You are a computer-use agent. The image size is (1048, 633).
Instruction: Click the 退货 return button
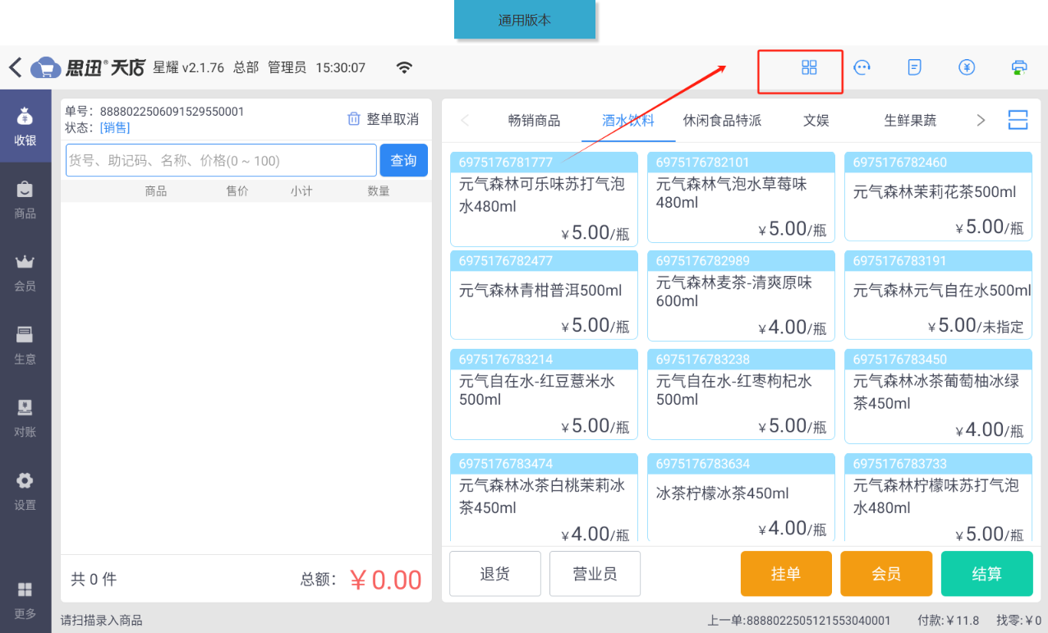[495, 573]
